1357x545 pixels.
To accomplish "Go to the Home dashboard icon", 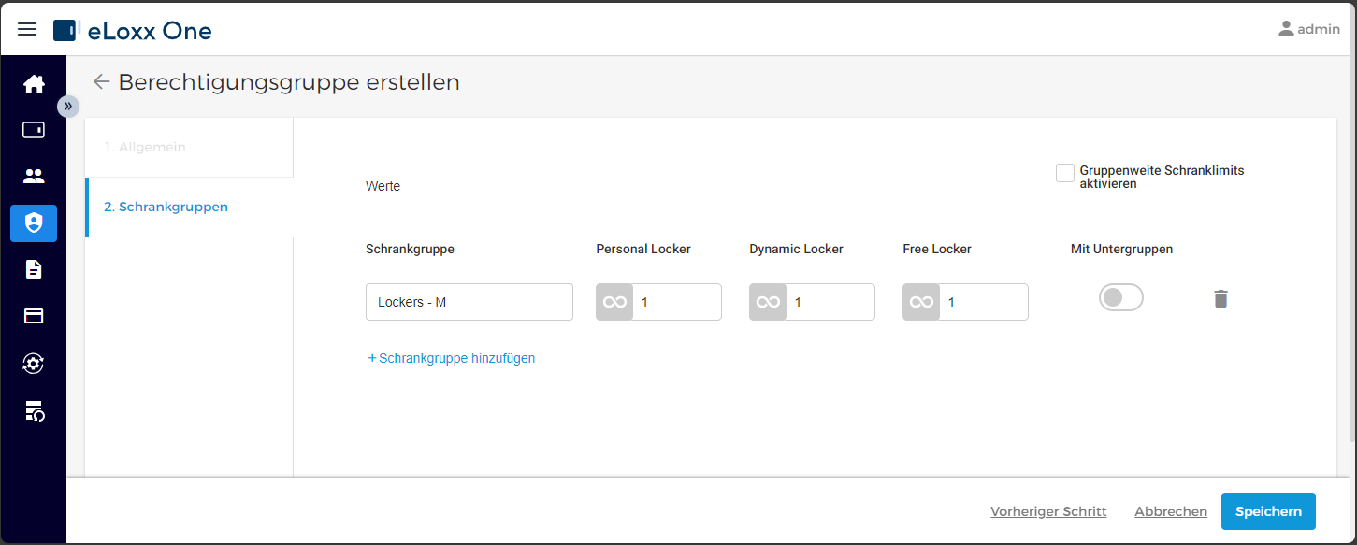I will click(x=34, y=84).
